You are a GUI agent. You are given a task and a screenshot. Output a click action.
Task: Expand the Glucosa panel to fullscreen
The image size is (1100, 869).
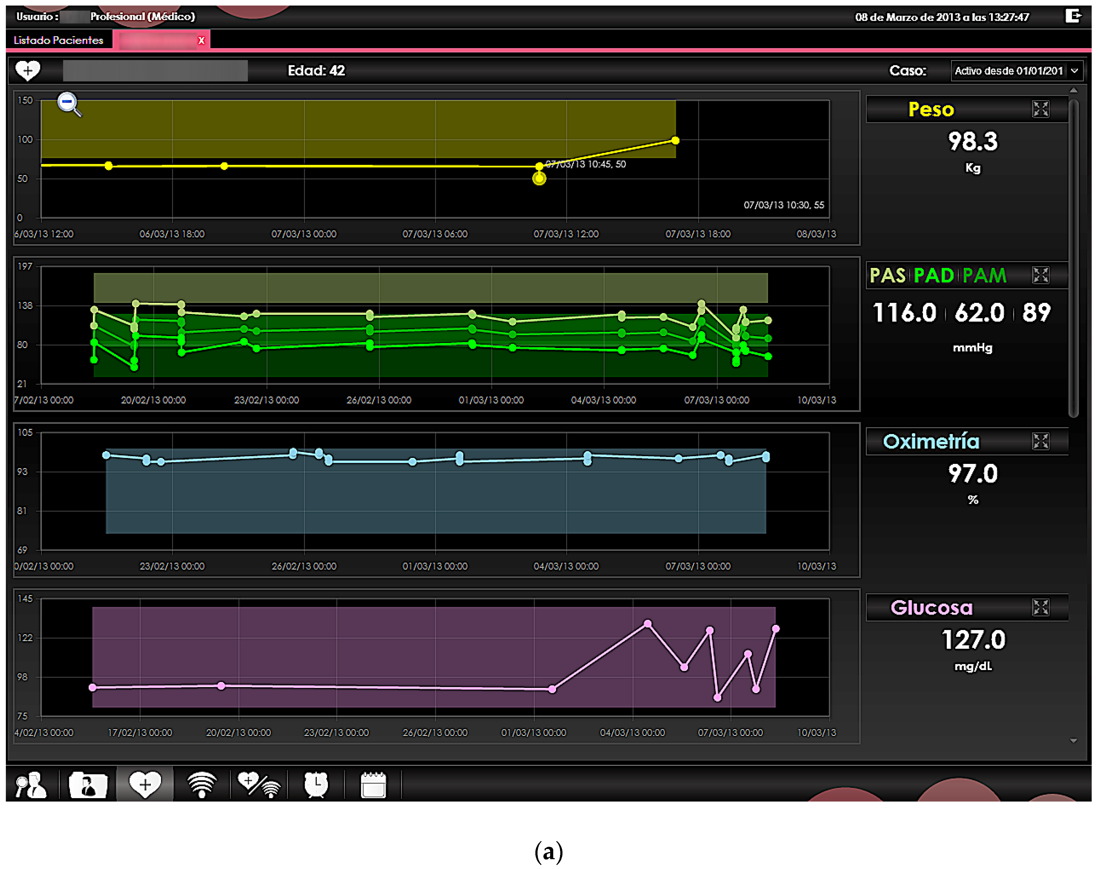click(x=1040, y=607)
